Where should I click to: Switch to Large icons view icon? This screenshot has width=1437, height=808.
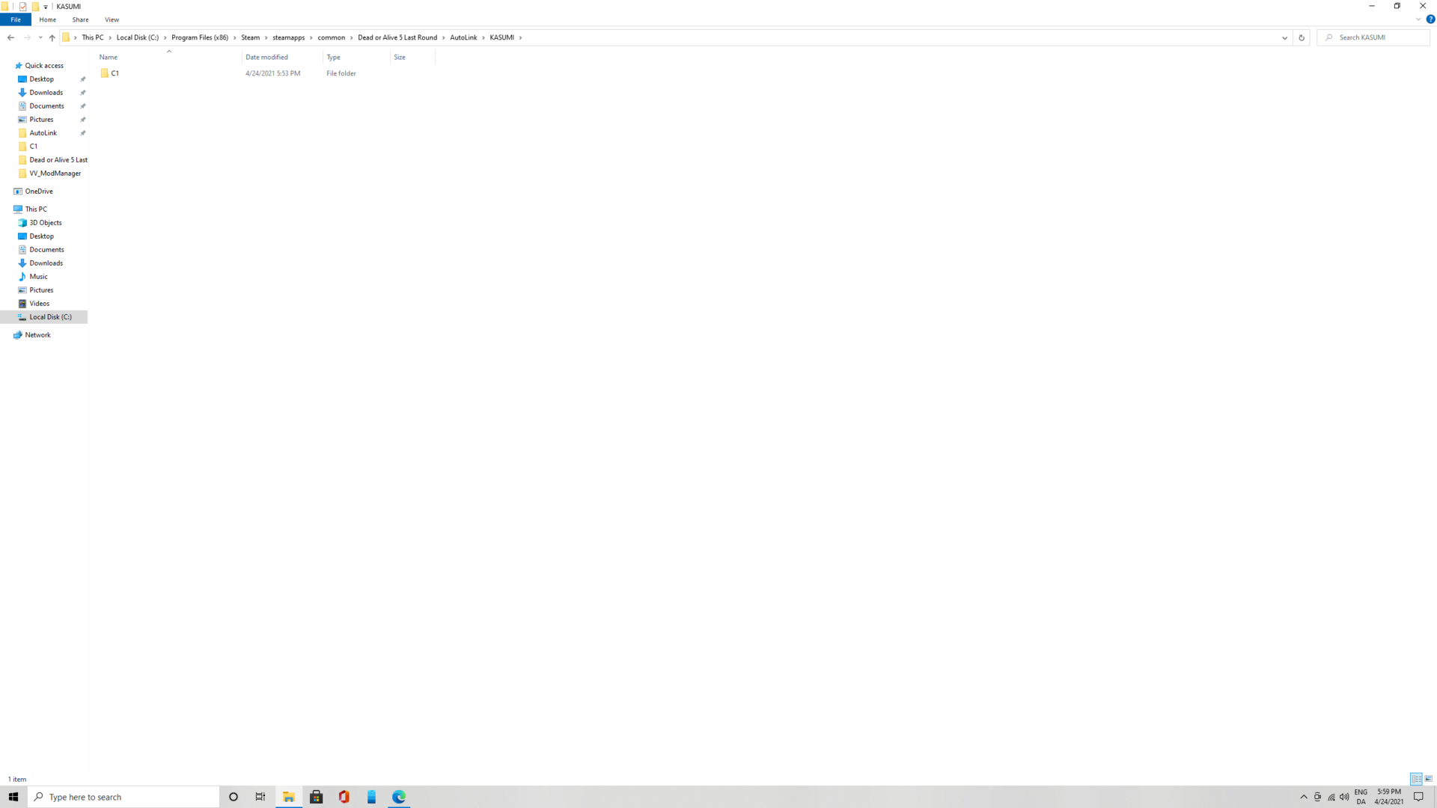[1429, 779]
